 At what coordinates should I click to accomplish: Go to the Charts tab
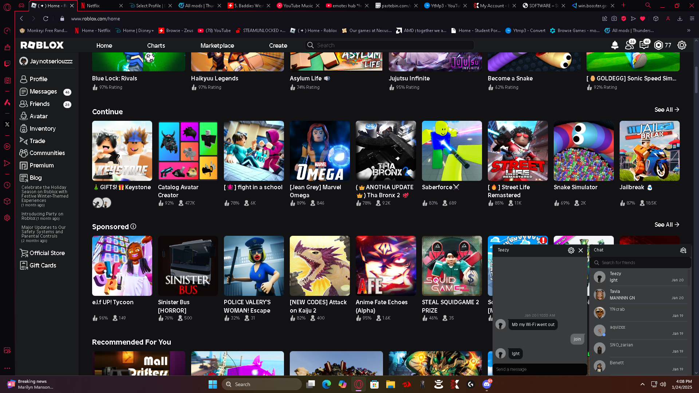tap(156, 45)
